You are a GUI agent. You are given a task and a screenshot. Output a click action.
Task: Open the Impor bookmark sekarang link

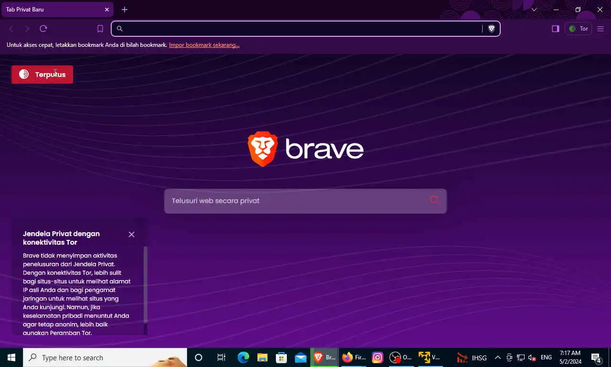click(204, 45)
